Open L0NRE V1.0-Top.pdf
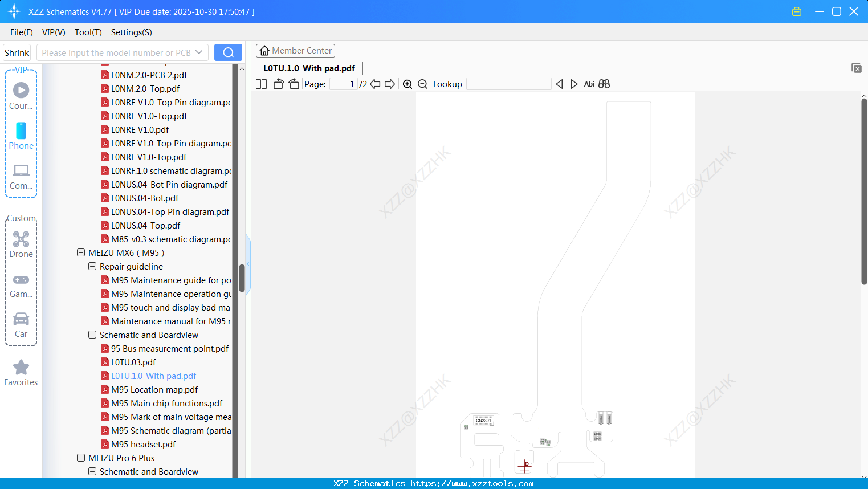The height and width of the screenshot is (489, 868). pyautogui.click(x=149, y=116)
